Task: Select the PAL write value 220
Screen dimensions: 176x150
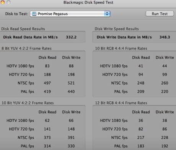Action: pyautogui.click(x=165, y=91)
